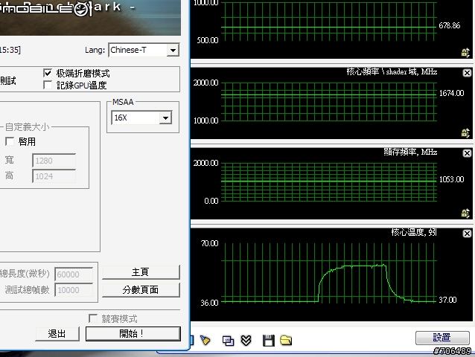This screenshot has width=475, height=357.
Task: Click the height field showing 1024
Action: pyautogui.click(x=54, y=176)
